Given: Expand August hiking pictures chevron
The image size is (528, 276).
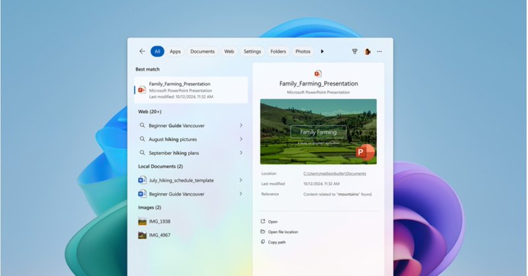Looking at the screenshot, I should (x=241, y=139).
